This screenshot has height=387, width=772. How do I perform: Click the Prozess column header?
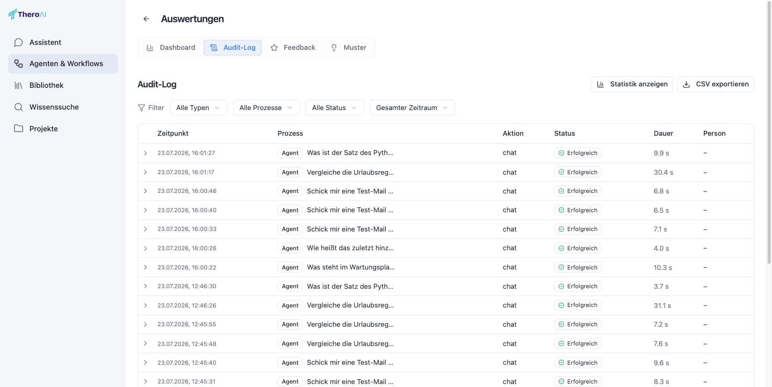point(290,133)
